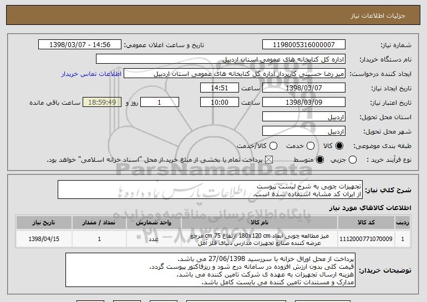The image size is (427, 302).
Task: Click the ردیف column header
Action: [403, 223]
